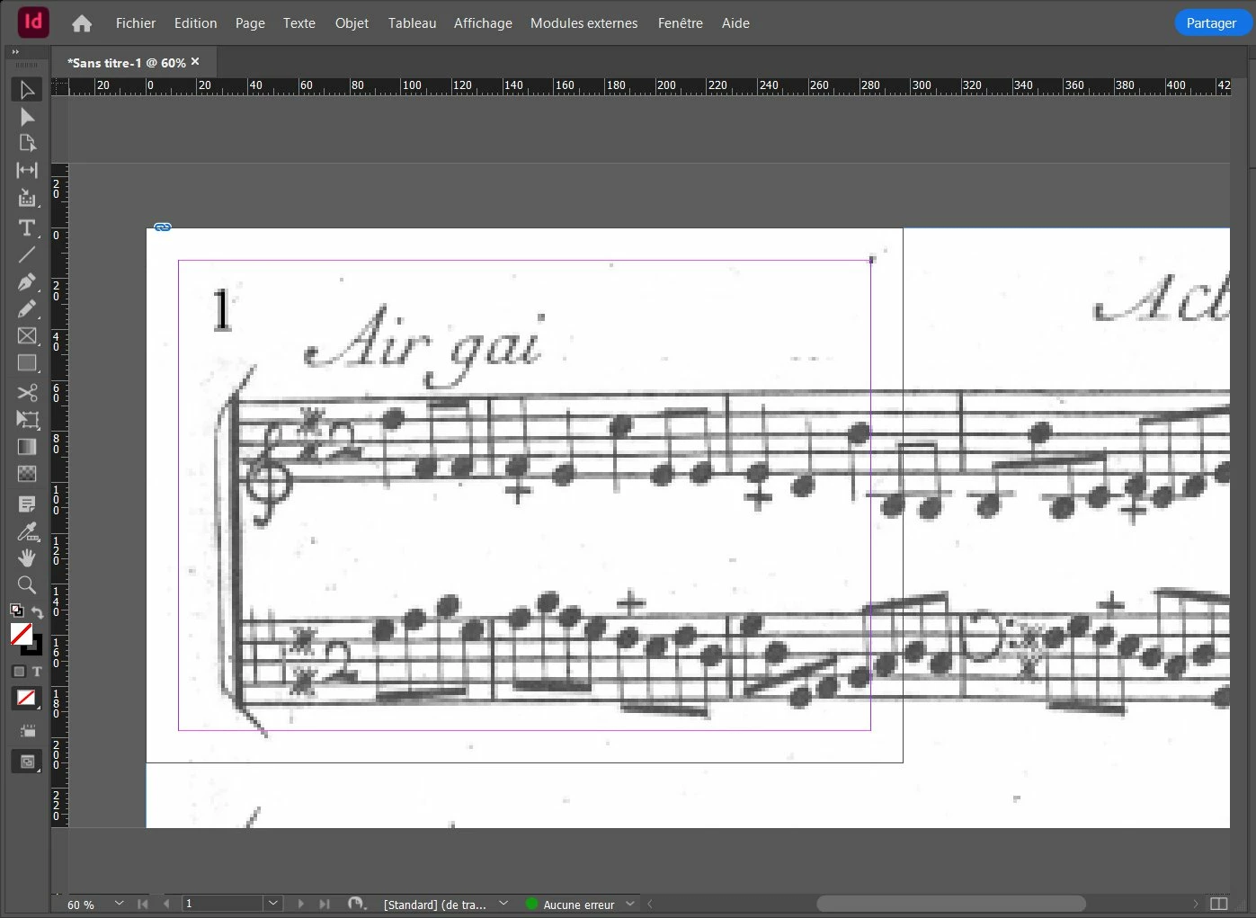1256x918 pixels.
Task: Go to last page button
Action: click(x=325, y=904)
